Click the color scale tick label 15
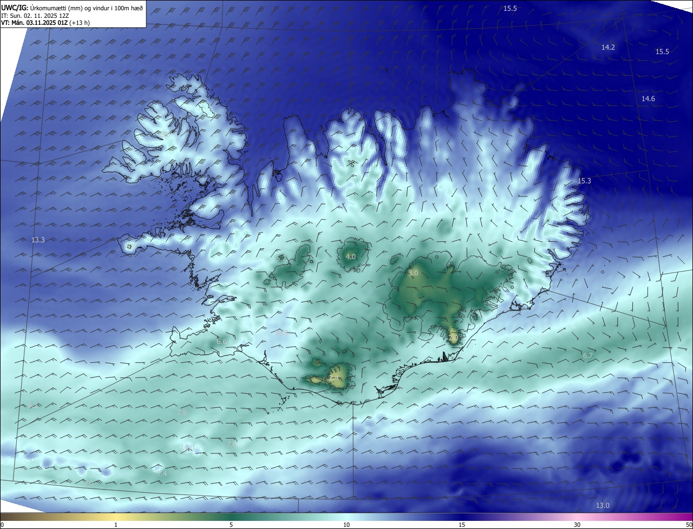 pos(462,525)
